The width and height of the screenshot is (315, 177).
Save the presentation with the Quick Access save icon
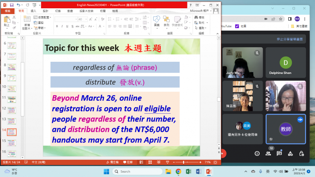(x=12, y=5)
